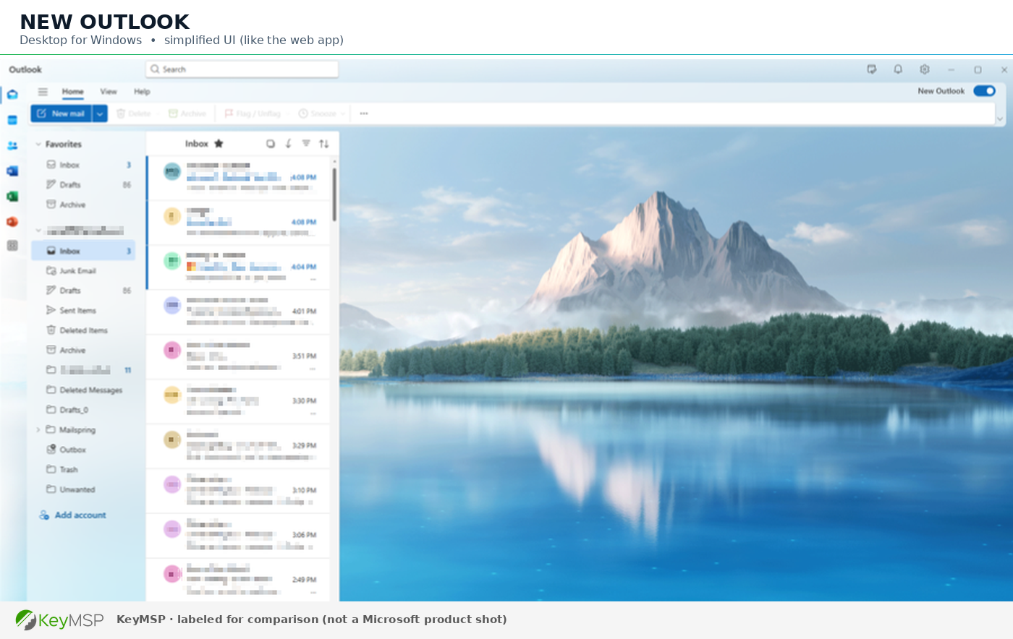The height and width of the screenshot is (639, 1013).
Task: Click the New mail button
Action: tap(62, 113)
